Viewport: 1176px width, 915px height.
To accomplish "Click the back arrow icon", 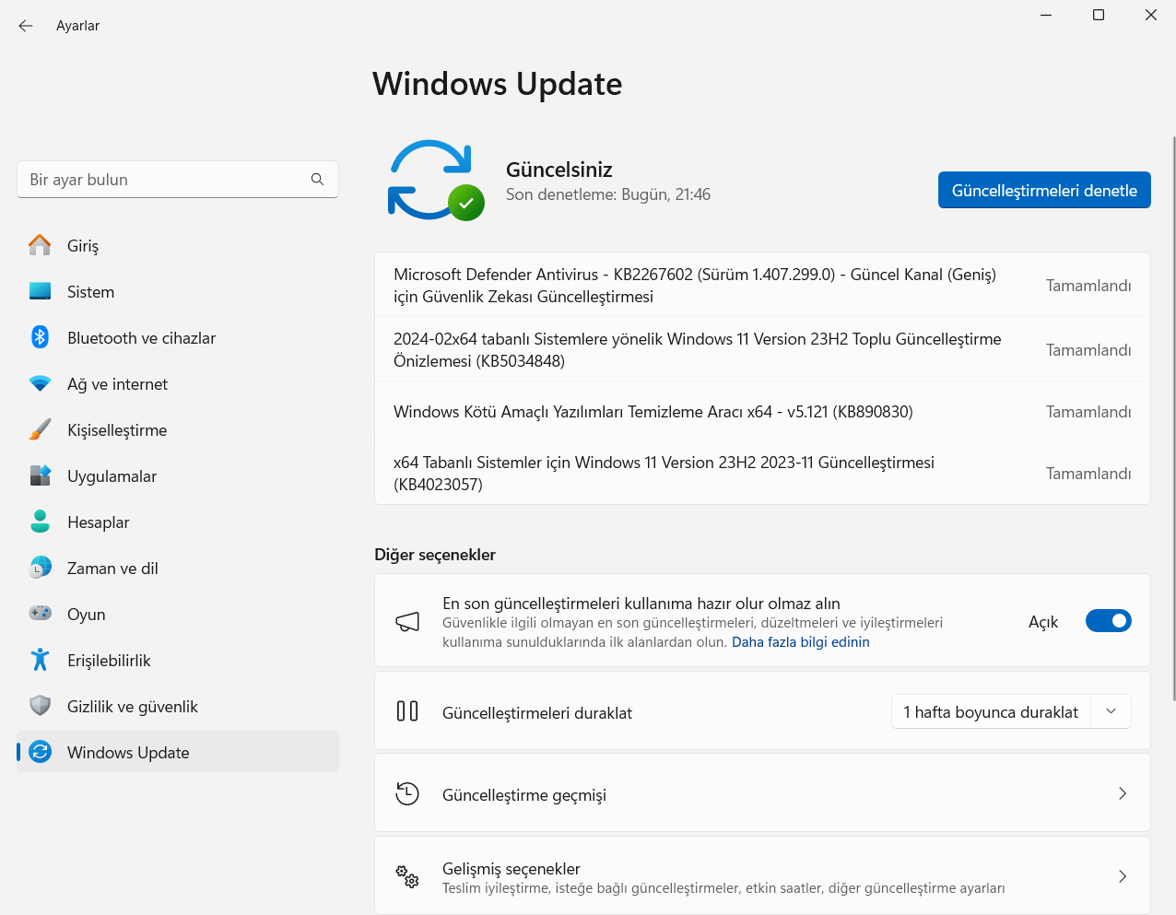I will pos(26,26).
